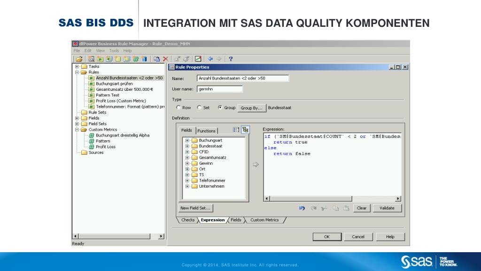Click the Validate button
This screenshot has width=481, height=271.
[387, 208]
